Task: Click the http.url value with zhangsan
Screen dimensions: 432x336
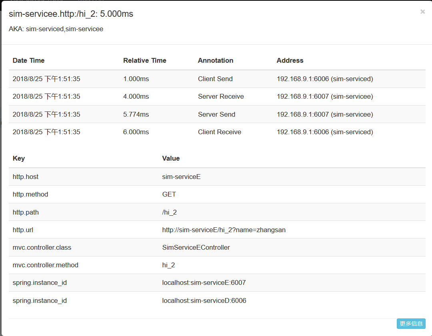Action: click(224, 230)
